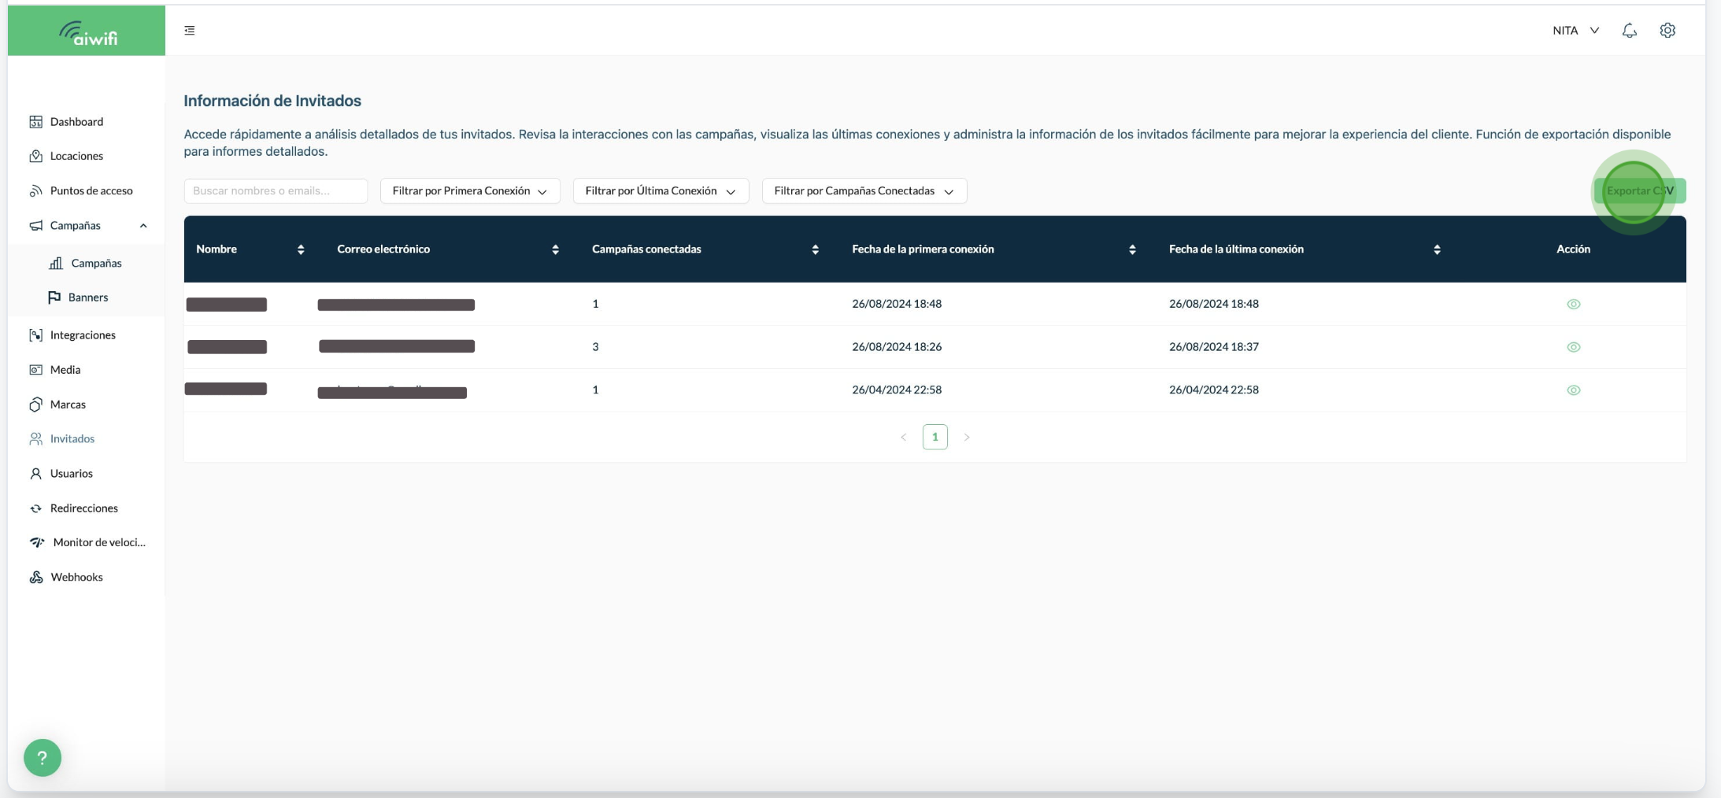Click first connection date 26/08/2024 18:26
Image resolution: width=1721 pixels, height=798 pixels.
coord(897,346)
